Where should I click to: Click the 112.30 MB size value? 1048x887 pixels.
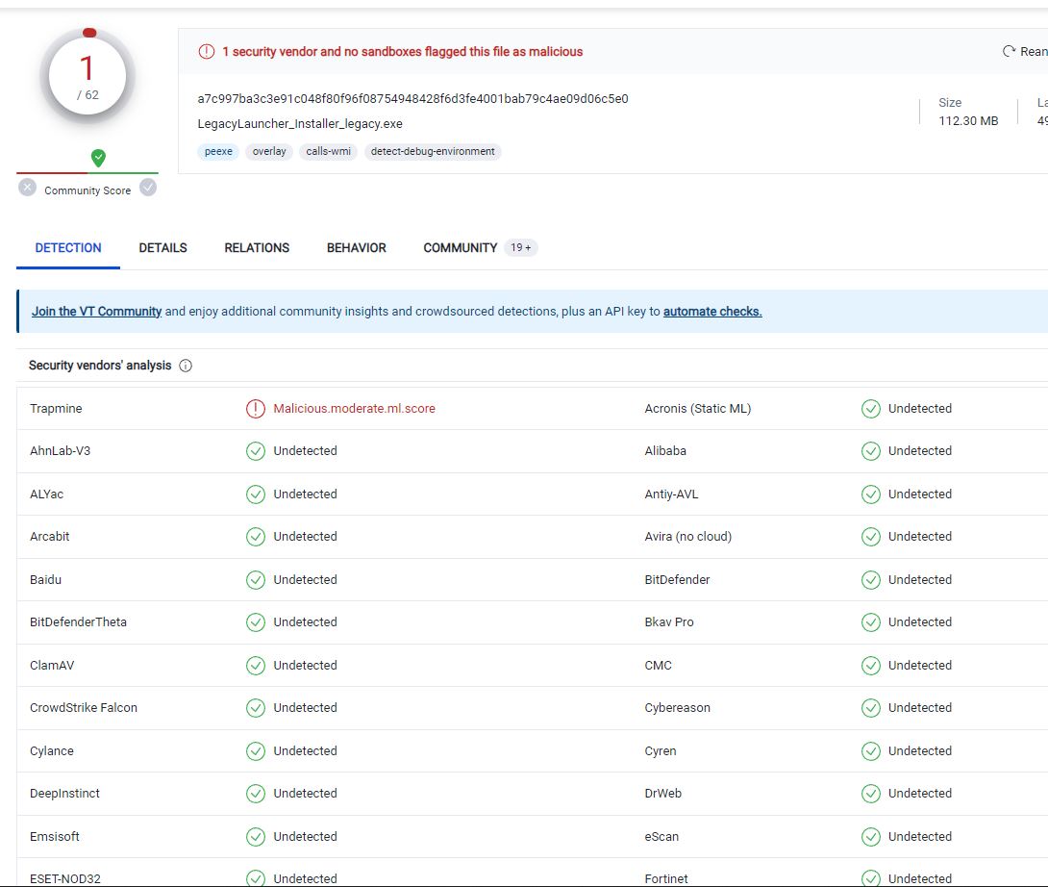[968, 121]
